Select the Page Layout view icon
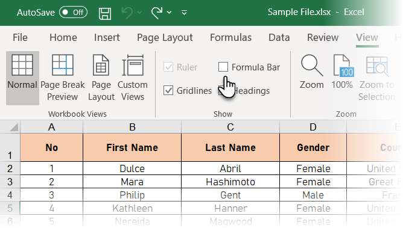The height and width of the screenshot is (228, 403). 101,78
